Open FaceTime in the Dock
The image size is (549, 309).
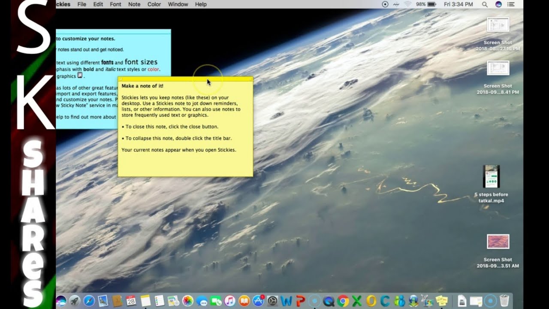(216, 301)
